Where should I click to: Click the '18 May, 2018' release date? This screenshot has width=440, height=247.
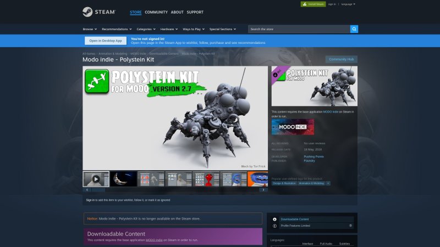(312, 149)
